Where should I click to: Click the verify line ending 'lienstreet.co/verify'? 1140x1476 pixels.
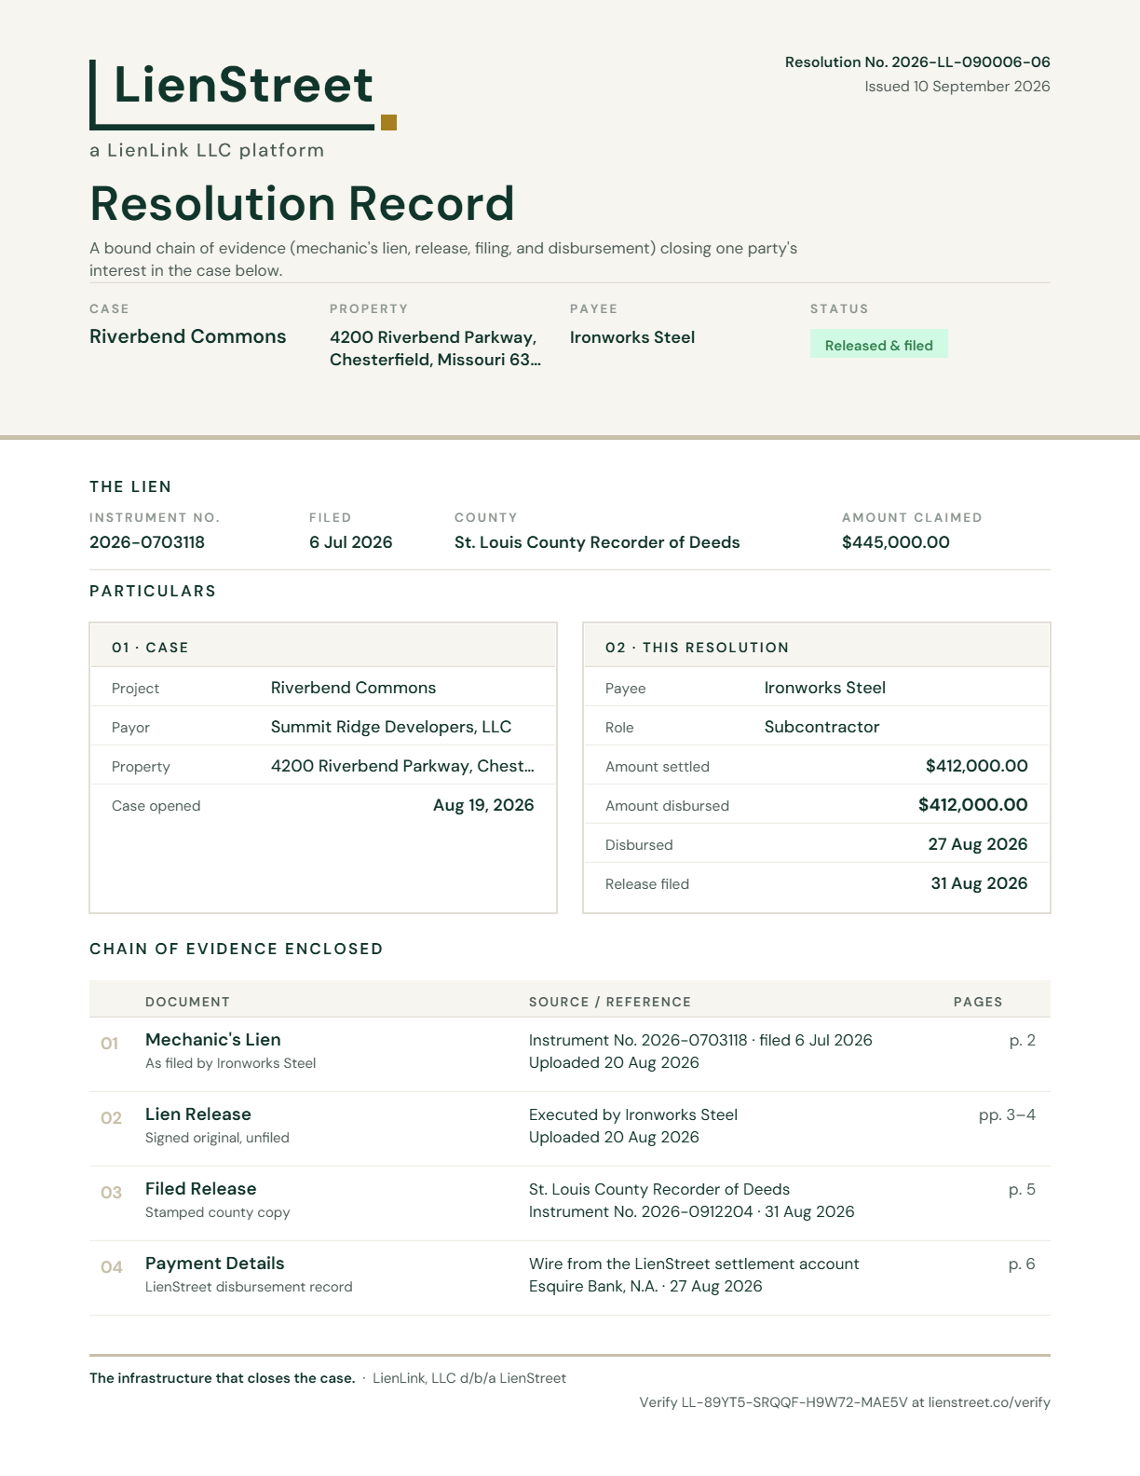click(845, 1402)
